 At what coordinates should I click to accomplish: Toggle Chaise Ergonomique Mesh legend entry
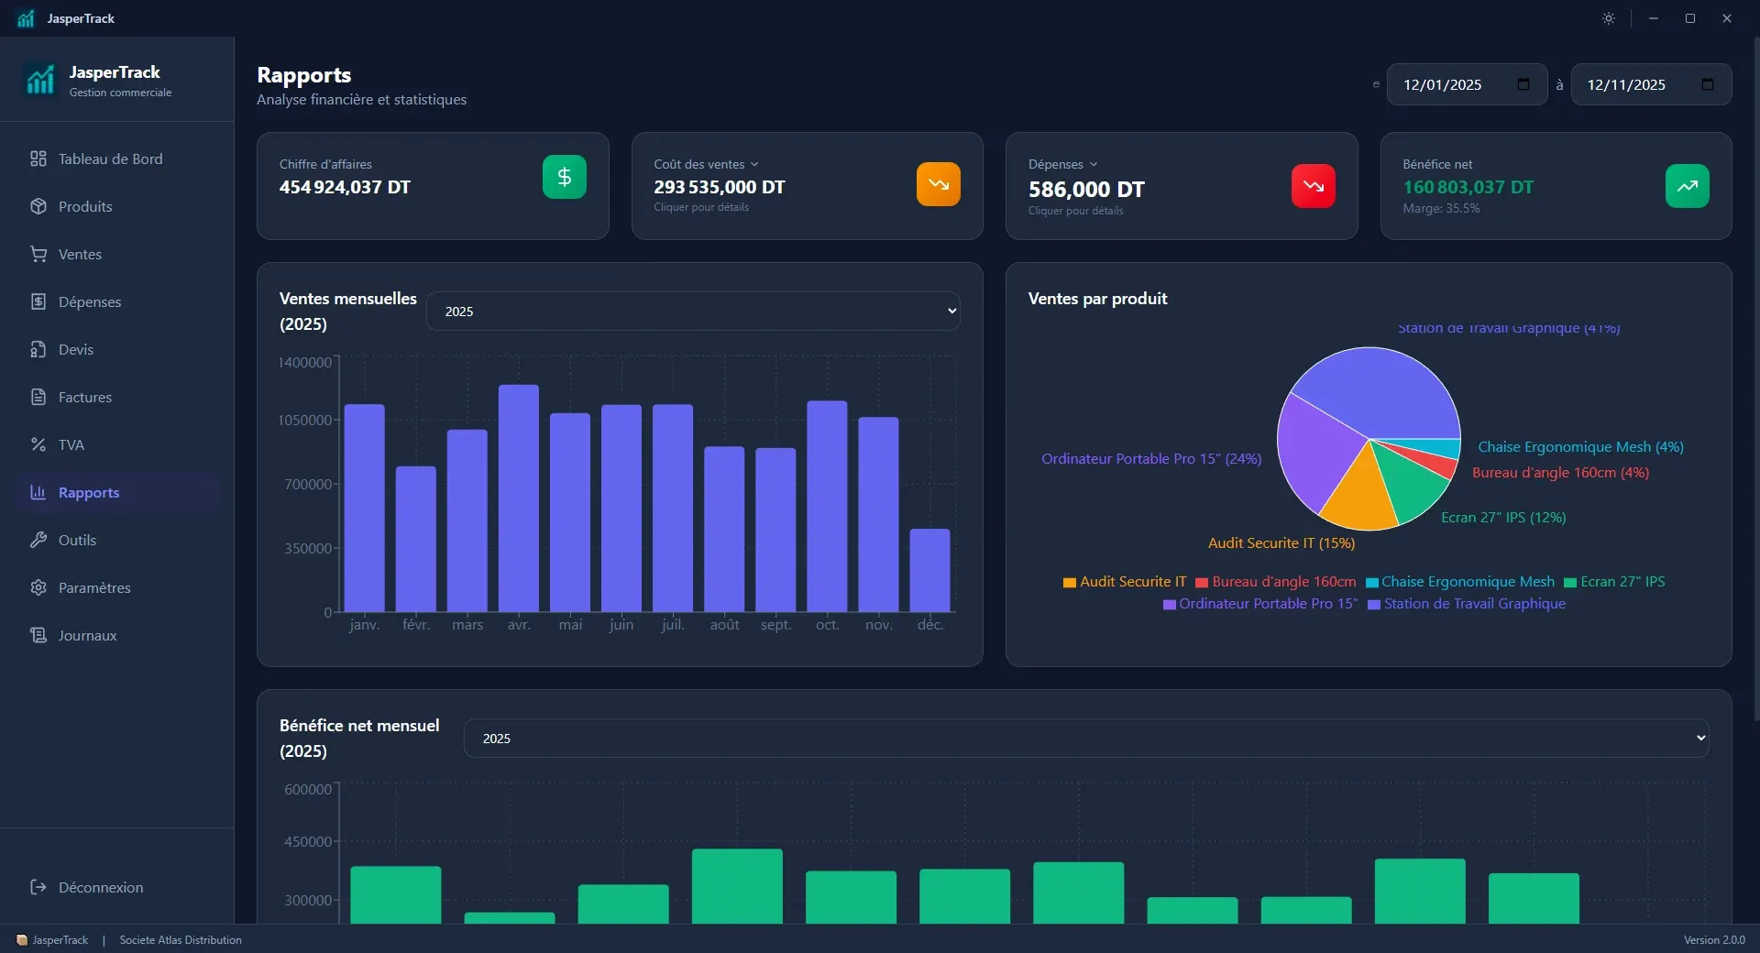tap(1459, 582)
